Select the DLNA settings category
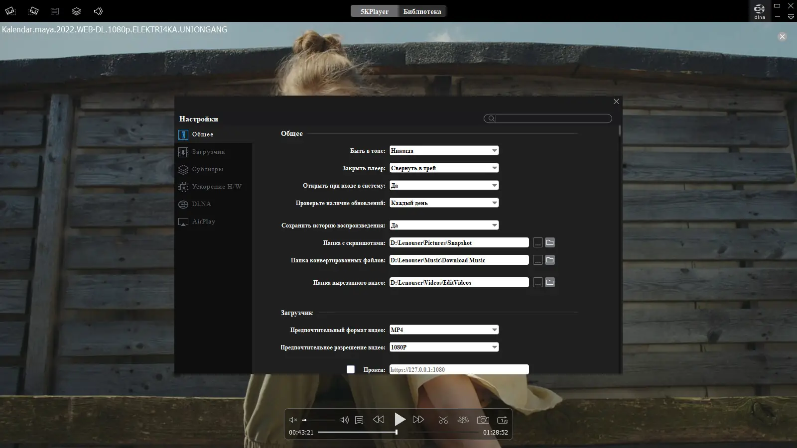 point(213,204)
